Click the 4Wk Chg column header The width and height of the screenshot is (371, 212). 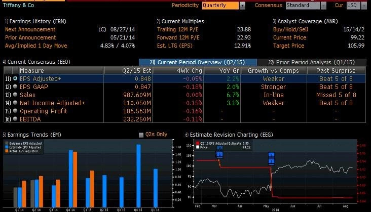[178, 71]
